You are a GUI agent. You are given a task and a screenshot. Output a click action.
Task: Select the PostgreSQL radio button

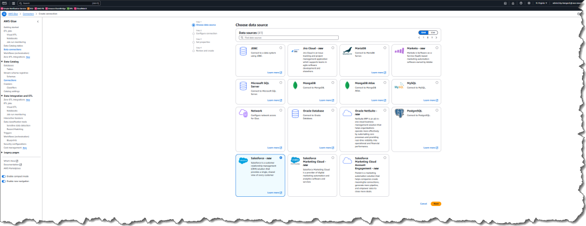(x=437, y=111)
